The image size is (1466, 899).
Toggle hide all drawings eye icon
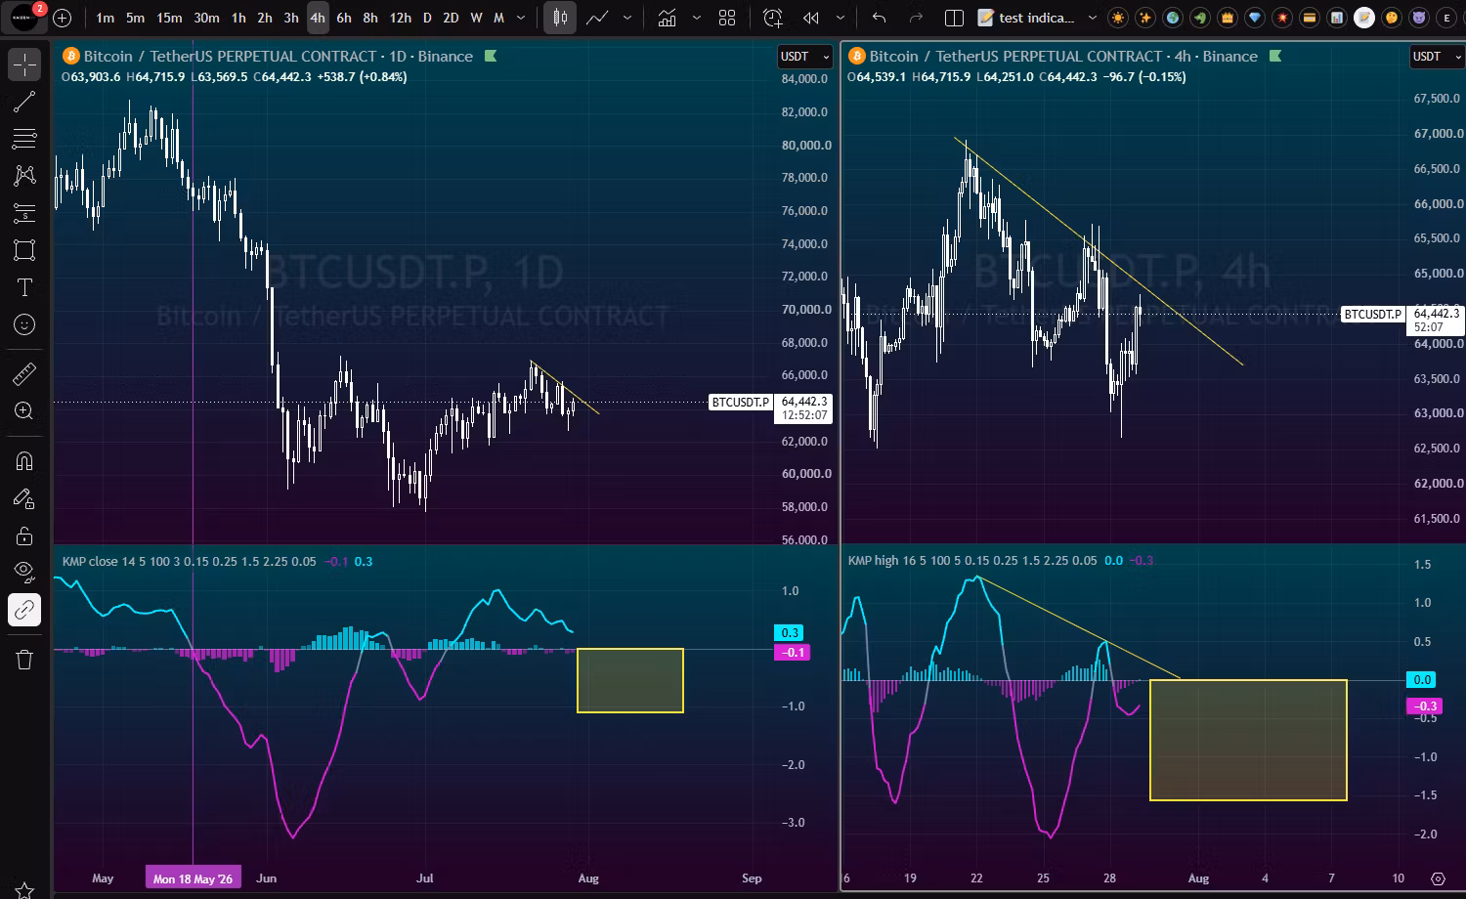pos(24,573)
